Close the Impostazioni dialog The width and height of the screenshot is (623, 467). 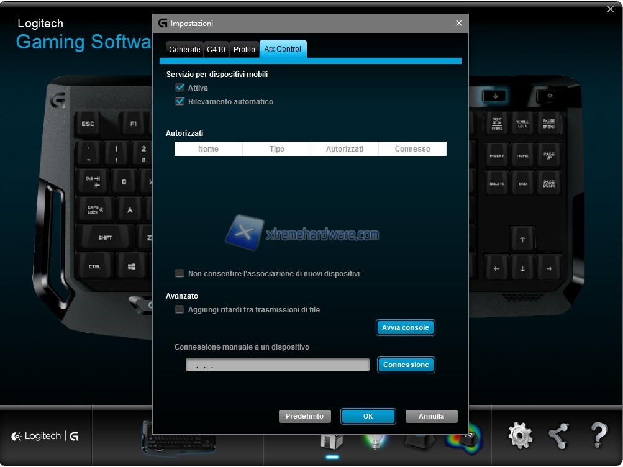[x=459, y=23]
